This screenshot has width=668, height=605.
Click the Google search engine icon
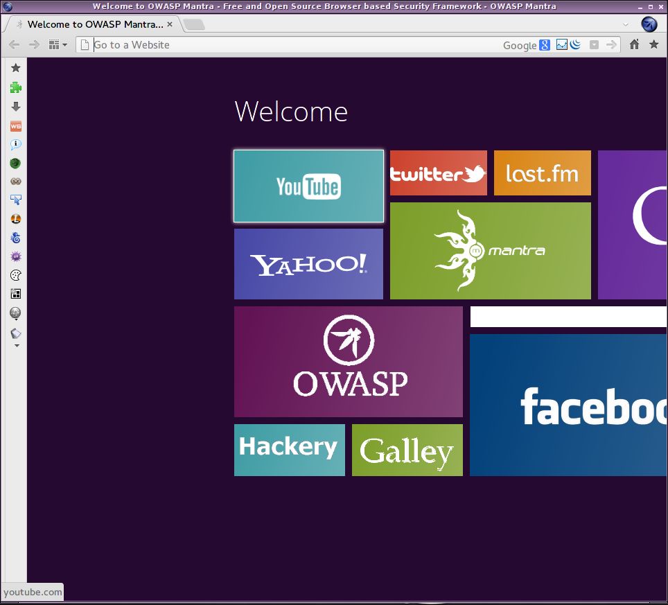(x=545, y=45)
